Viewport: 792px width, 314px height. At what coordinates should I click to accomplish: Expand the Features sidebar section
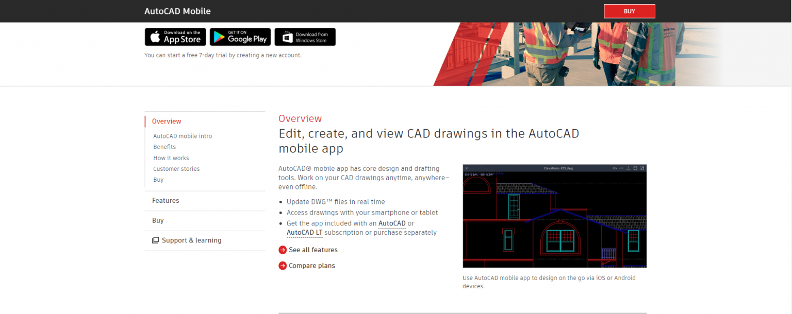pyautogui.click(x=166, y=201)
